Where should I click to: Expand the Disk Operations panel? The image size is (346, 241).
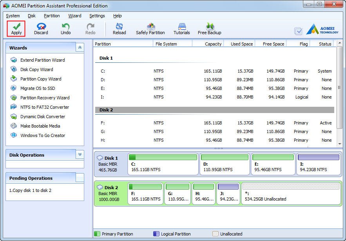(x=80, y=155)
